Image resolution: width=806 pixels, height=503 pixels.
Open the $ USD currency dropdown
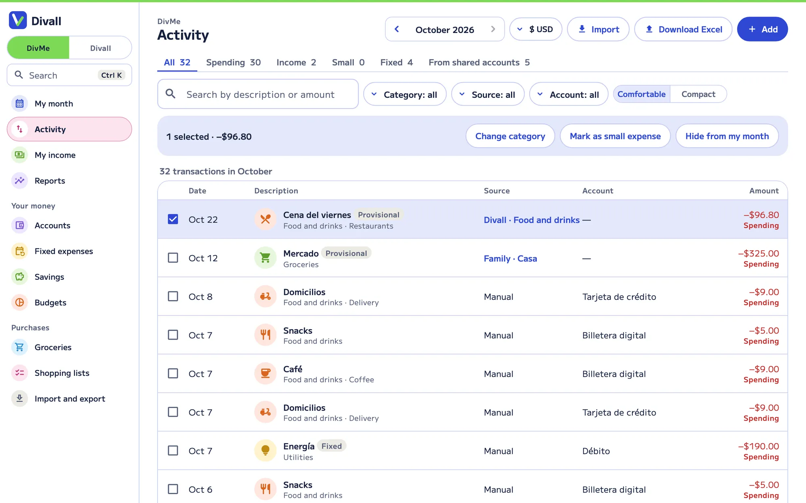coord(536,29)
